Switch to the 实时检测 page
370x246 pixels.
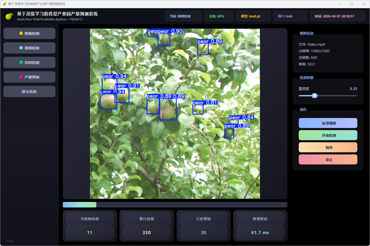coord(29,63)
